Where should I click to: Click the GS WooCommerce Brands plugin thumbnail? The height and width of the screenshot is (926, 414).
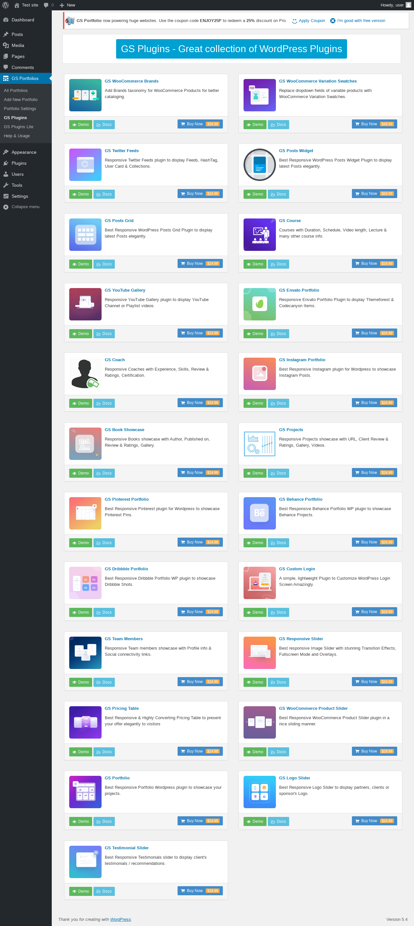click(85, 95)
